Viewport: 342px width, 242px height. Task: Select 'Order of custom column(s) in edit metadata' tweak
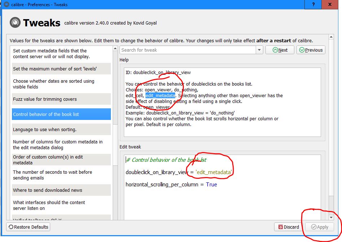[x=61, y=160]
